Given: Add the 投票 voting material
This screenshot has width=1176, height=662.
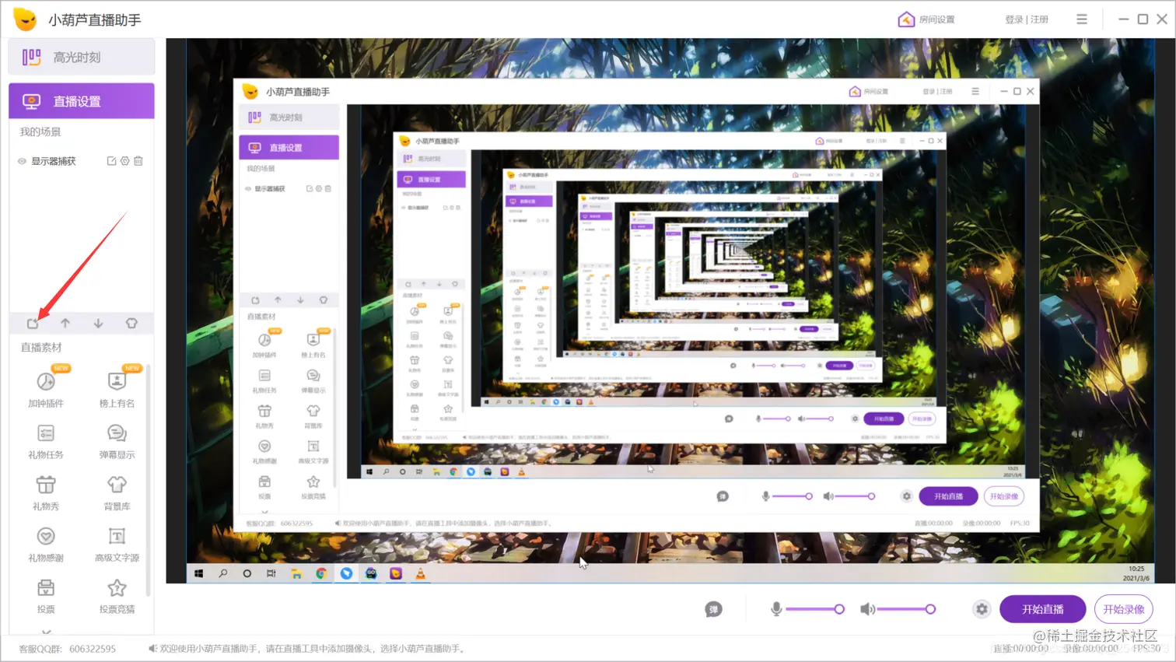Looking at the screenshot, I should click(46, 596).
